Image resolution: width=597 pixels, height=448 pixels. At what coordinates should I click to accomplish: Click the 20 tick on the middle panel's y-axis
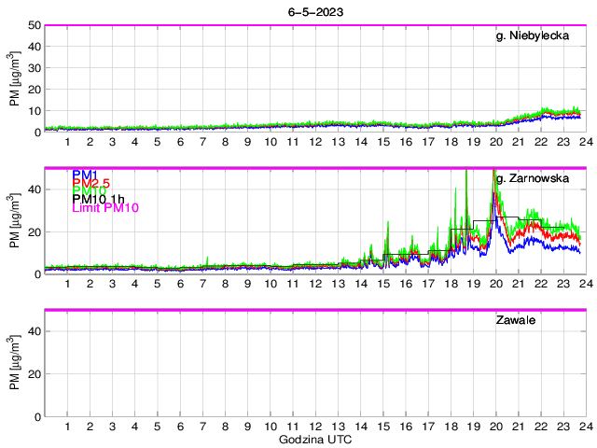pyautogui.click(x=35, y=231)
